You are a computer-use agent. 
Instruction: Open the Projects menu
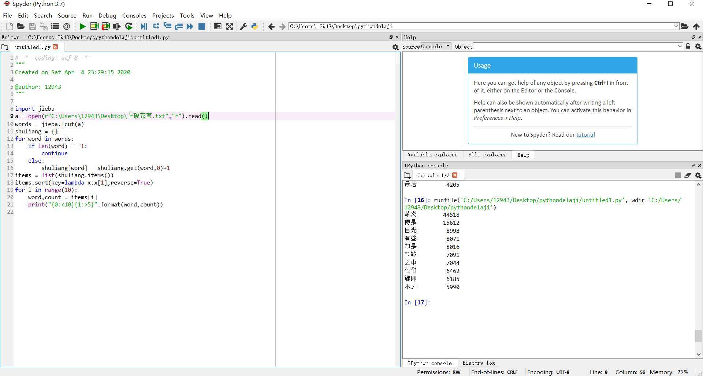tap(163, 15)
